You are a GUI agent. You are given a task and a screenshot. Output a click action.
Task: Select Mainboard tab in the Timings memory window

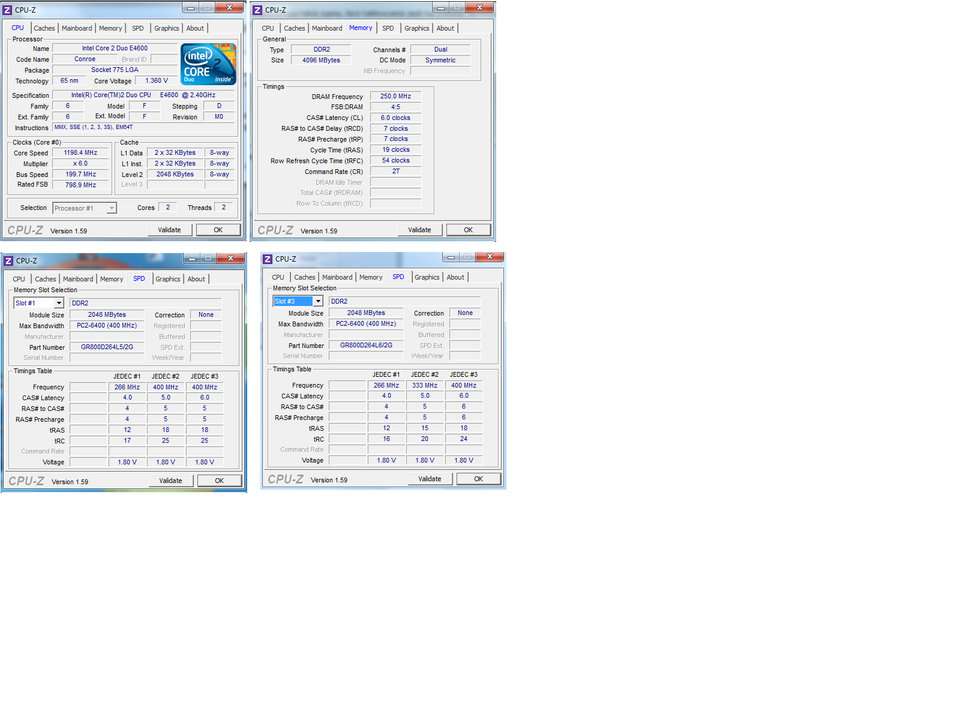(x=327, y=28)
